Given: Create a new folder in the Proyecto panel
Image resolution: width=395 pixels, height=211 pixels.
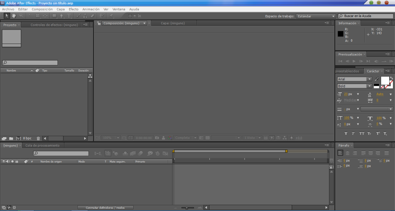Looking at the screenshot, I should coord(11,138).
